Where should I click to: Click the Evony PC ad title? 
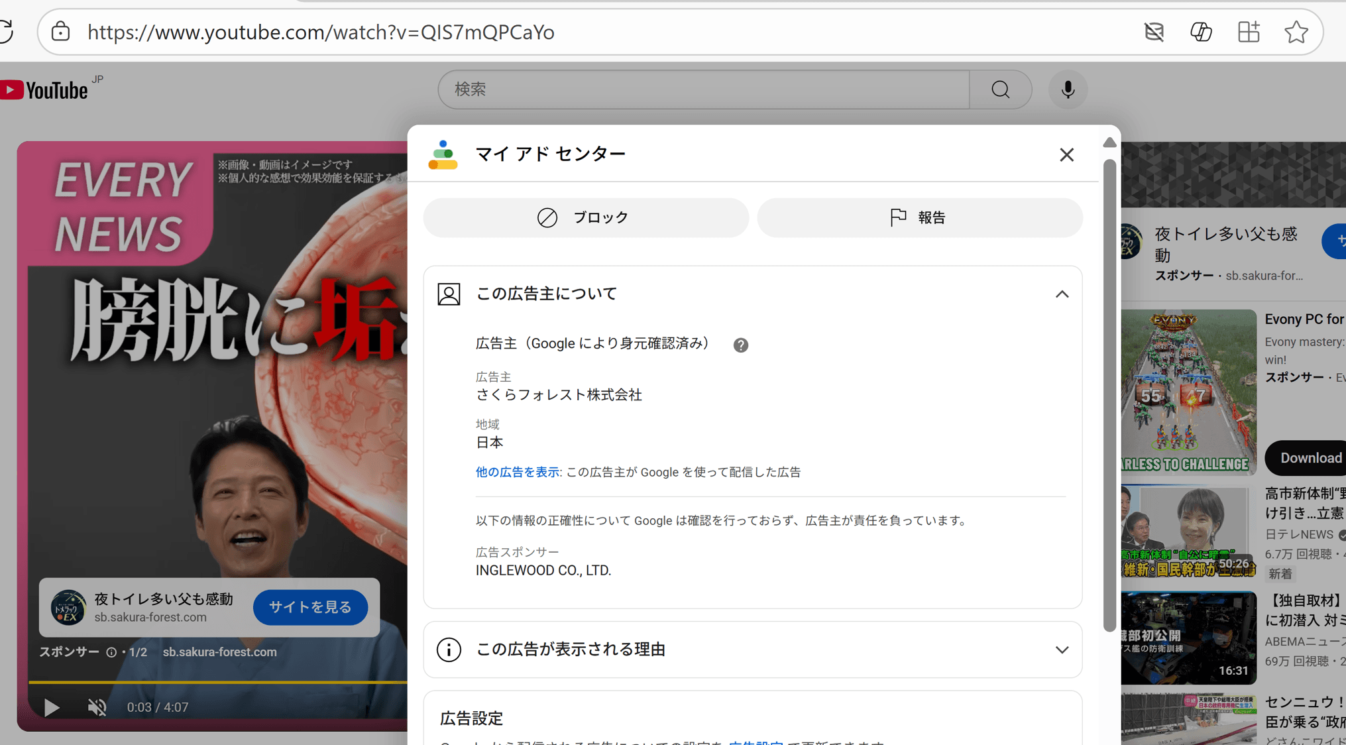(1304, 319)
